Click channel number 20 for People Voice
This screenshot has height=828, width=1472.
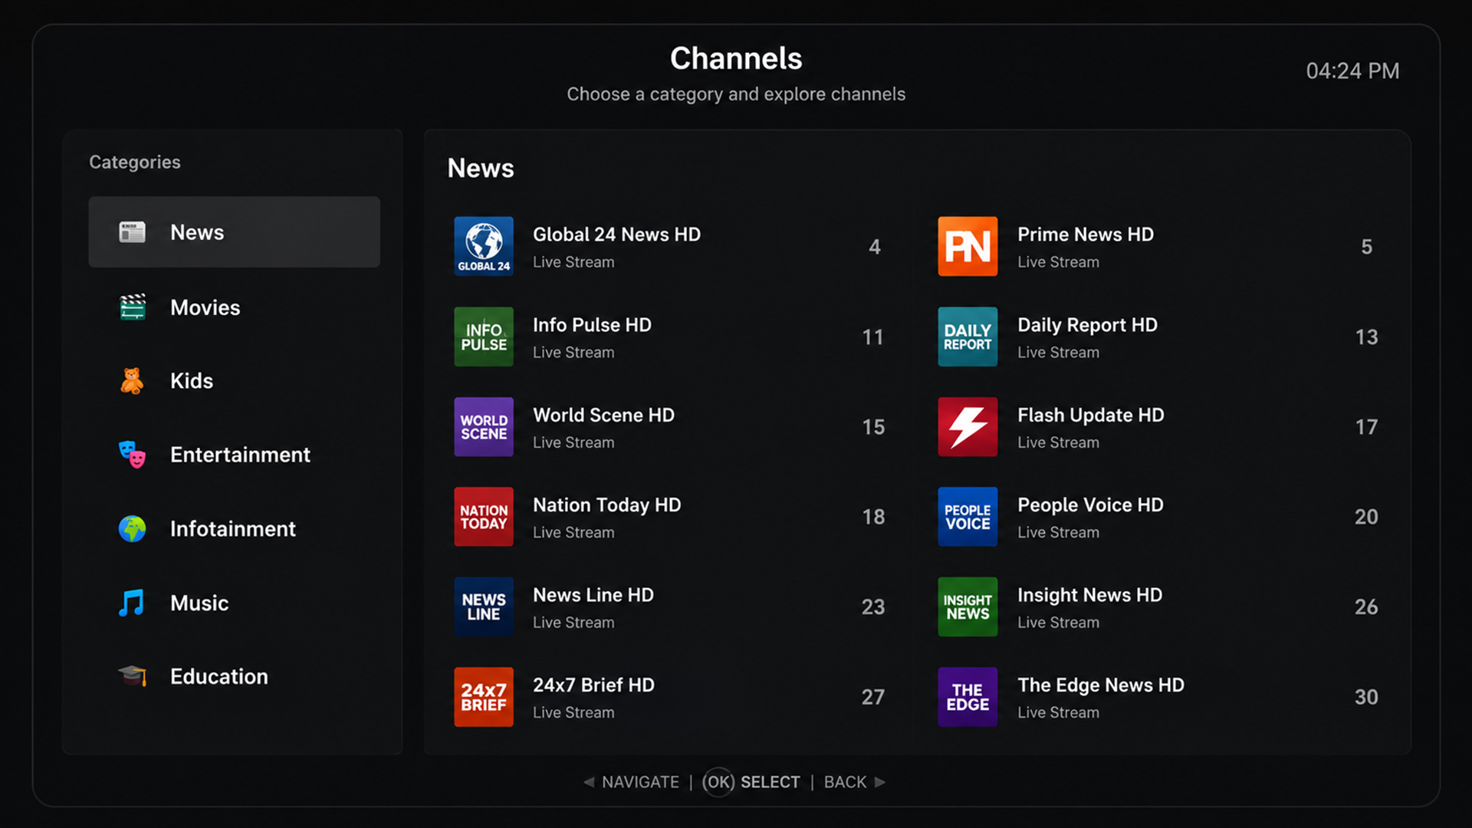(1366, 517)
